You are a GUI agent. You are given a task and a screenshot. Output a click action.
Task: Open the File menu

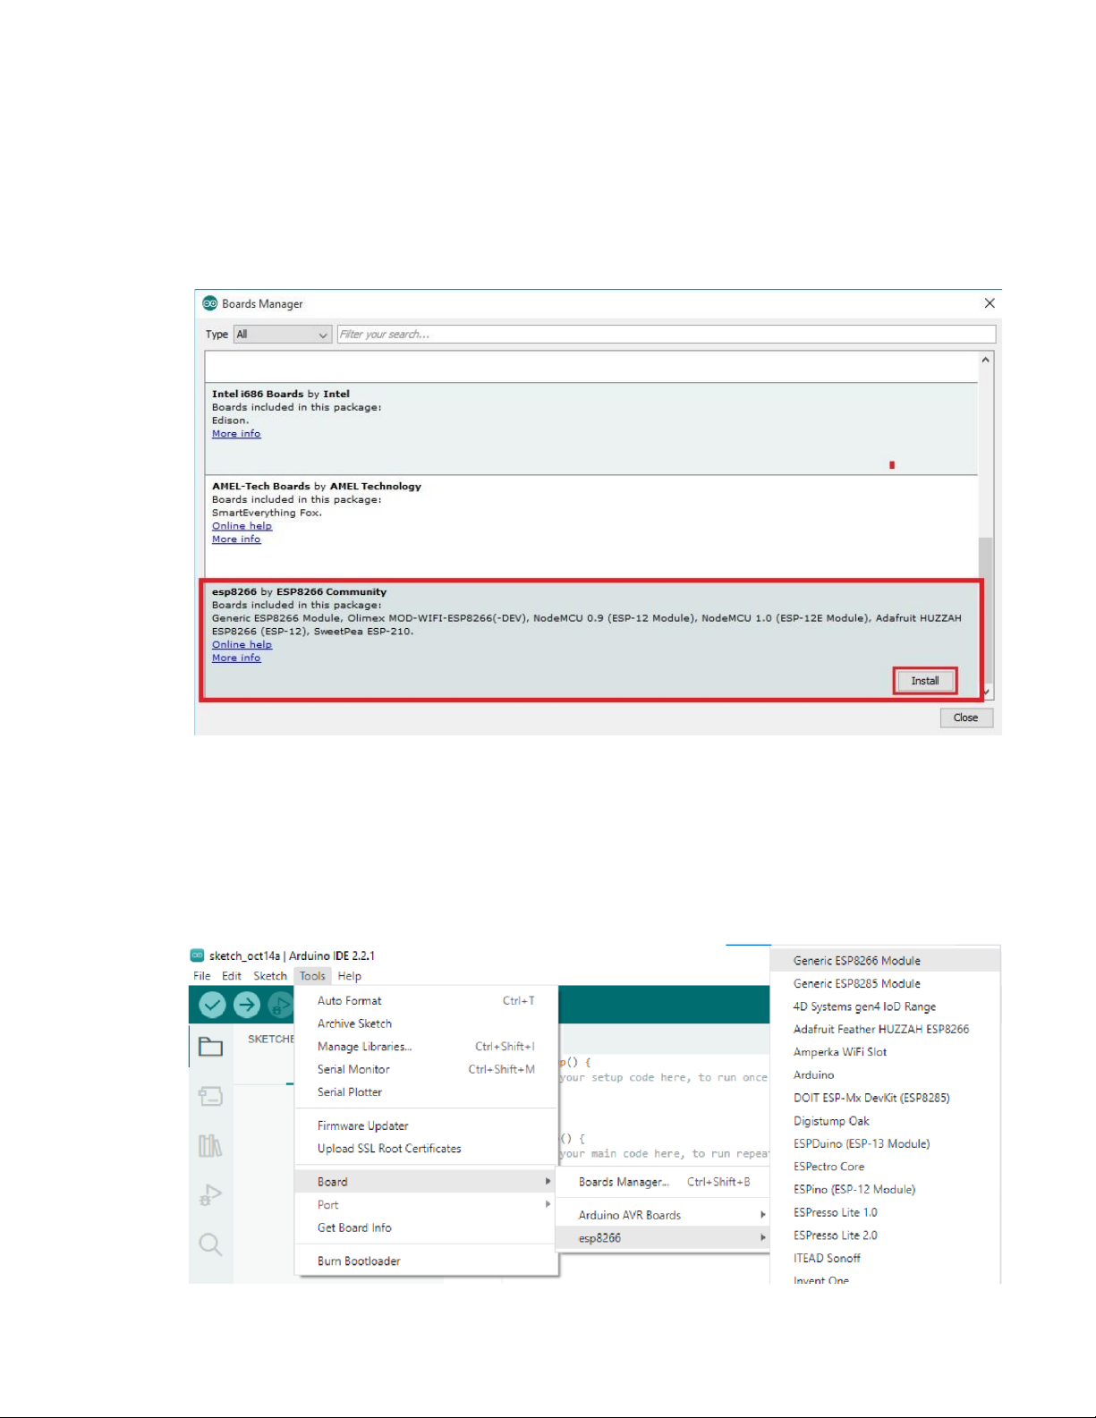click(202, 976)
